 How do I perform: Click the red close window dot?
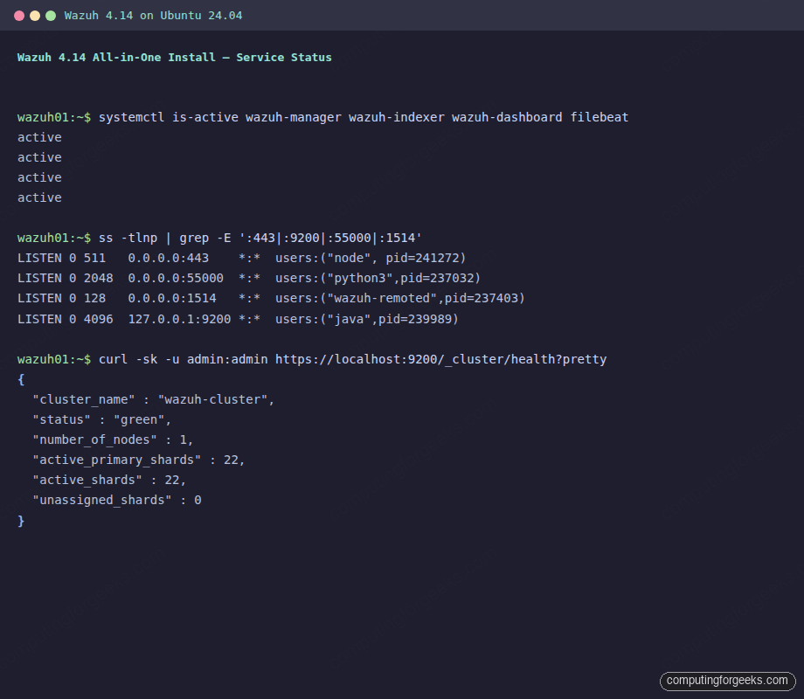[x=19, y=16]
